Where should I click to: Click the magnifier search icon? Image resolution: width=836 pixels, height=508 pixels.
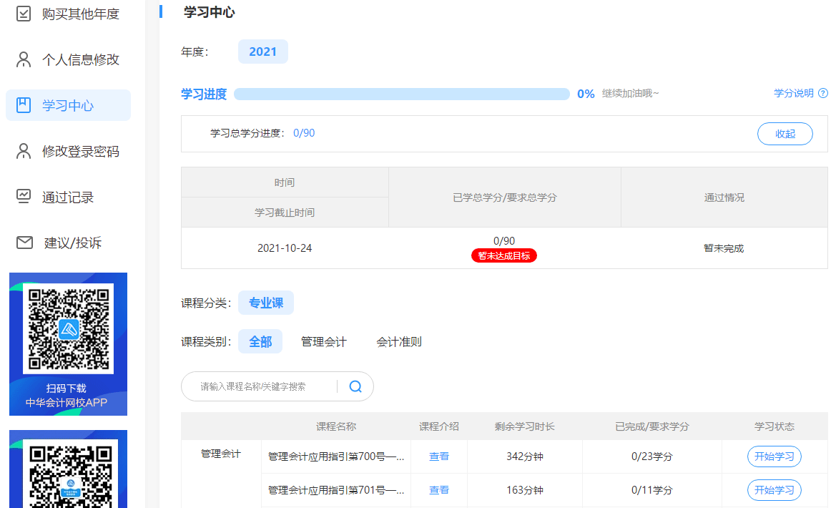point(355,386)
